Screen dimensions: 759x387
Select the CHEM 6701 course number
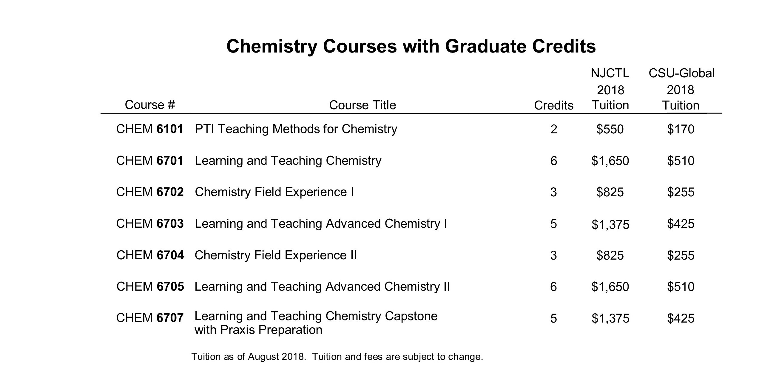pyautogui.click(x=150, y=161)
